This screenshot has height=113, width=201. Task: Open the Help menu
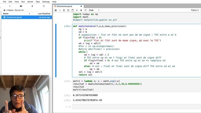coord(54,2)
